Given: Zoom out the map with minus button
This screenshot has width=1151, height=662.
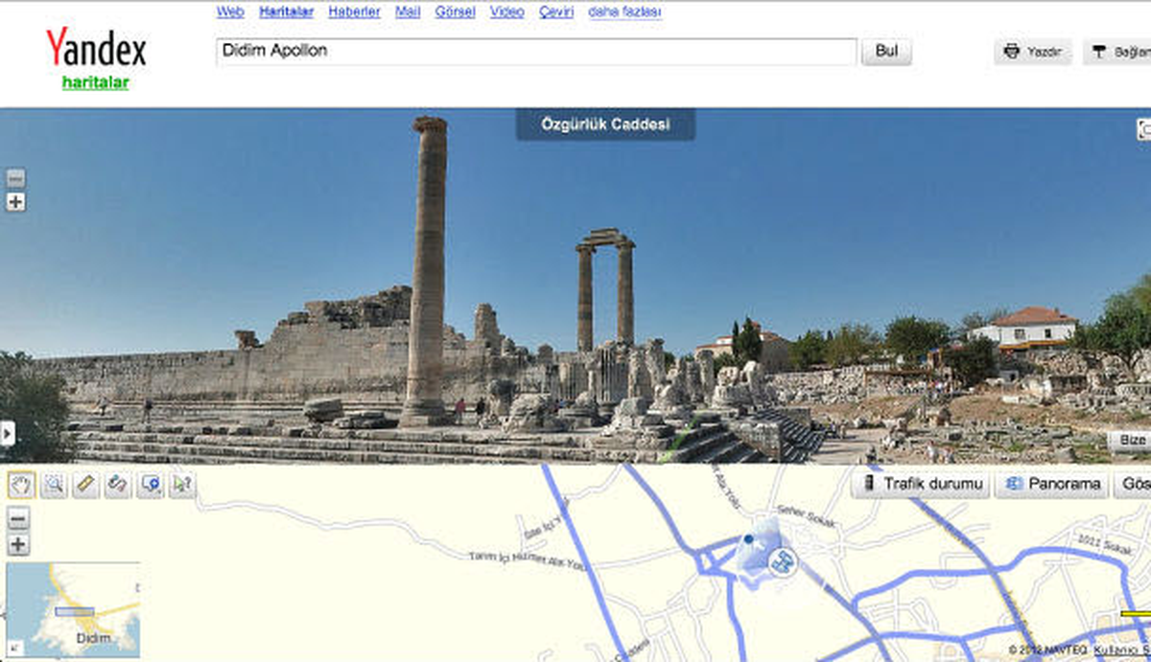Looking at the screenshot, I should click(x=18, y=519).
